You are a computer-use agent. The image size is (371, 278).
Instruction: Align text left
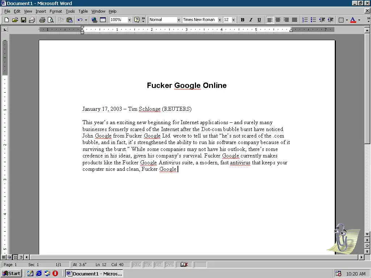click(270, 20)
